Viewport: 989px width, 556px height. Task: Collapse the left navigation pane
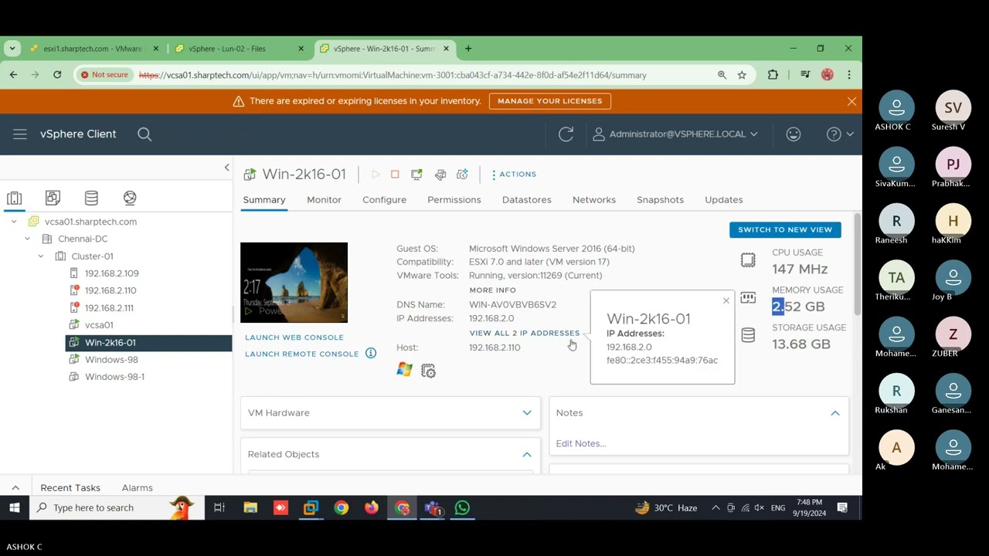[226, 168]
